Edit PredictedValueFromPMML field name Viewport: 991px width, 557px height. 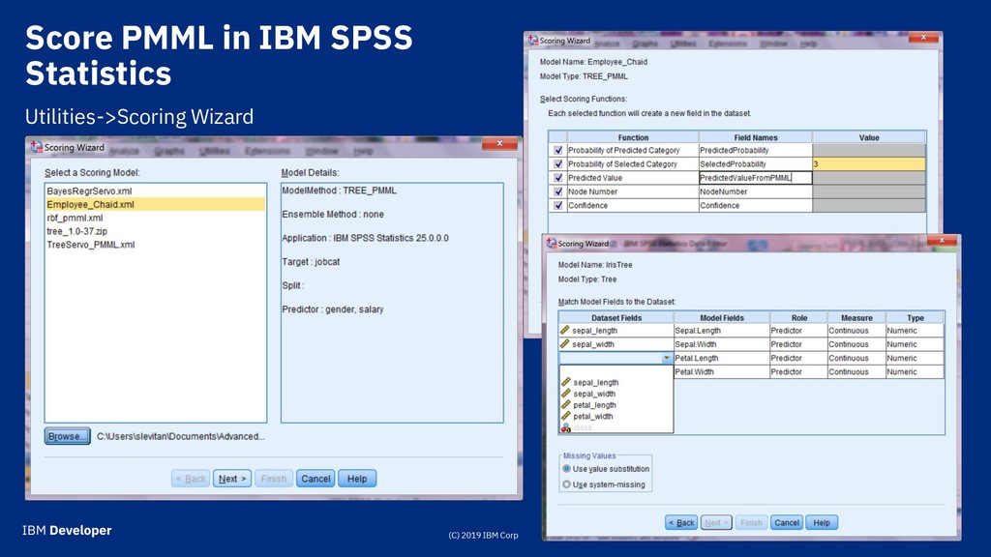755,178
